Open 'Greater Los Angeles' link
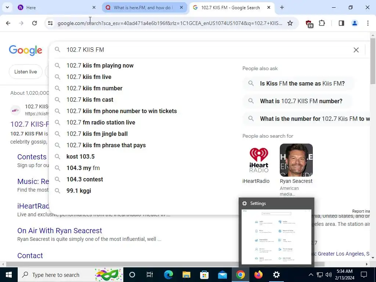Image resolution: width=376 pixels, height=282 pixels. [x=341, y=254]
